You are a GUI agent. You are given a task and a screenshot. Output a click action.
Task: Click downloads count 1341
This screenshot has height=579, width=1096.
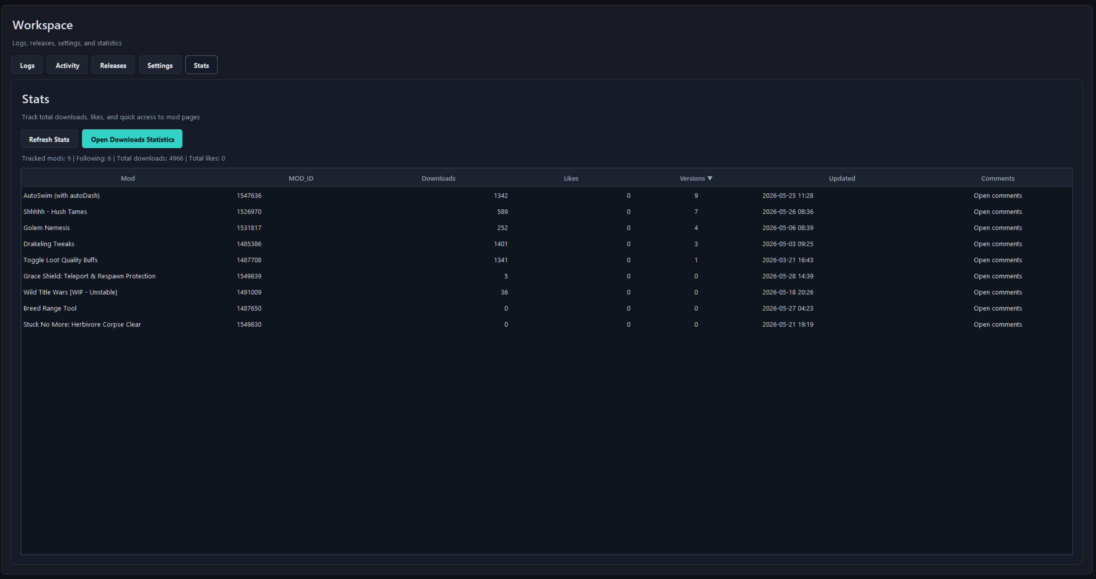[501, 260]
